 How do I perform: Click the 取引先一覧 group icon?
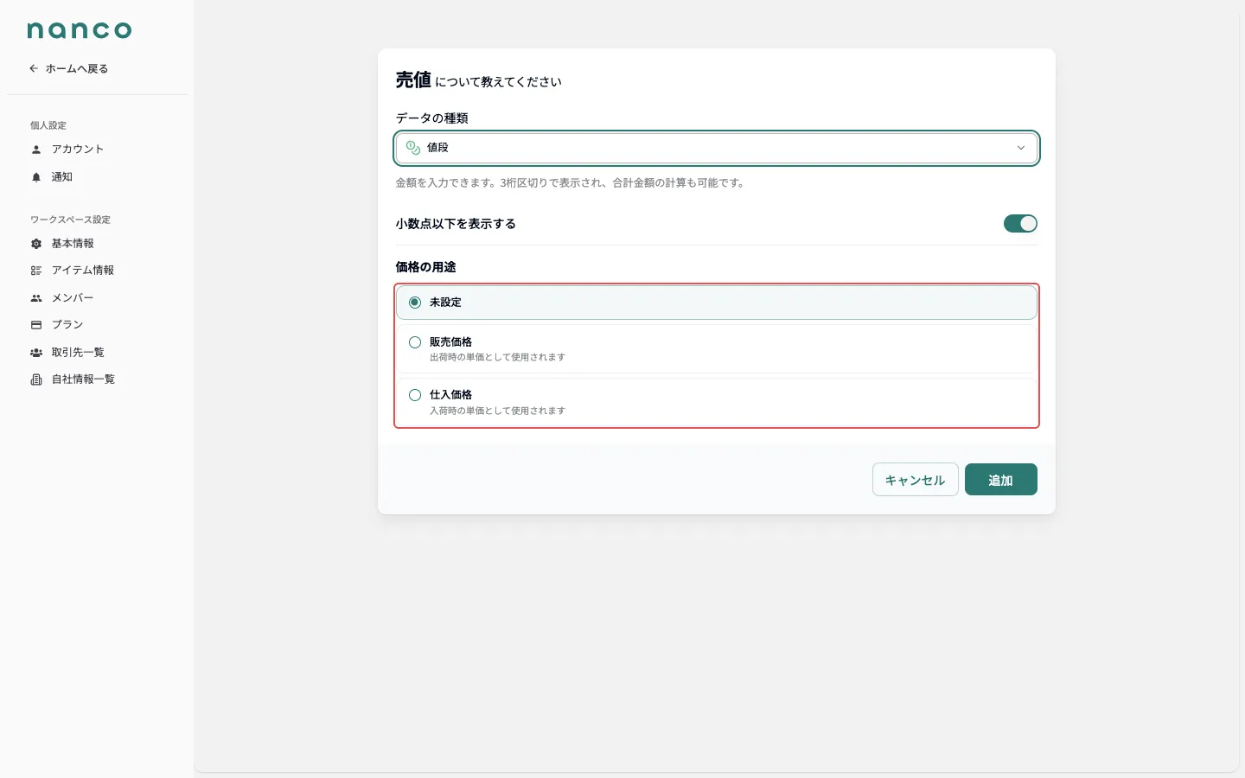pyautogui.click(x=36, y=353)
